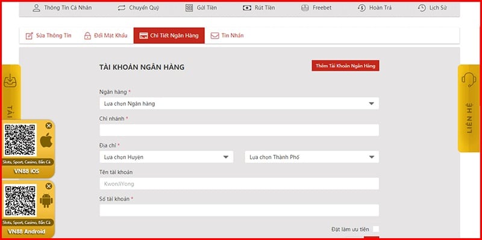Click the Chi Tiết Ngân Hàng card icon

[143, 35]
